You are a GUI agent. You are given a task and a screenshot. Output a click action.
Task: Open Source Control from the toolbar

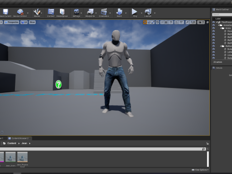point(20,13)
